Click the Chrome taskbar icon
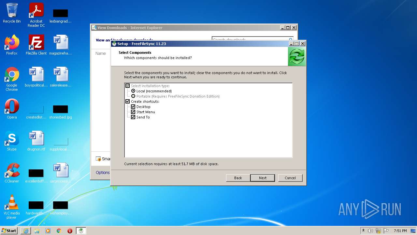This screenshot has height=235, width=417. 59,231
